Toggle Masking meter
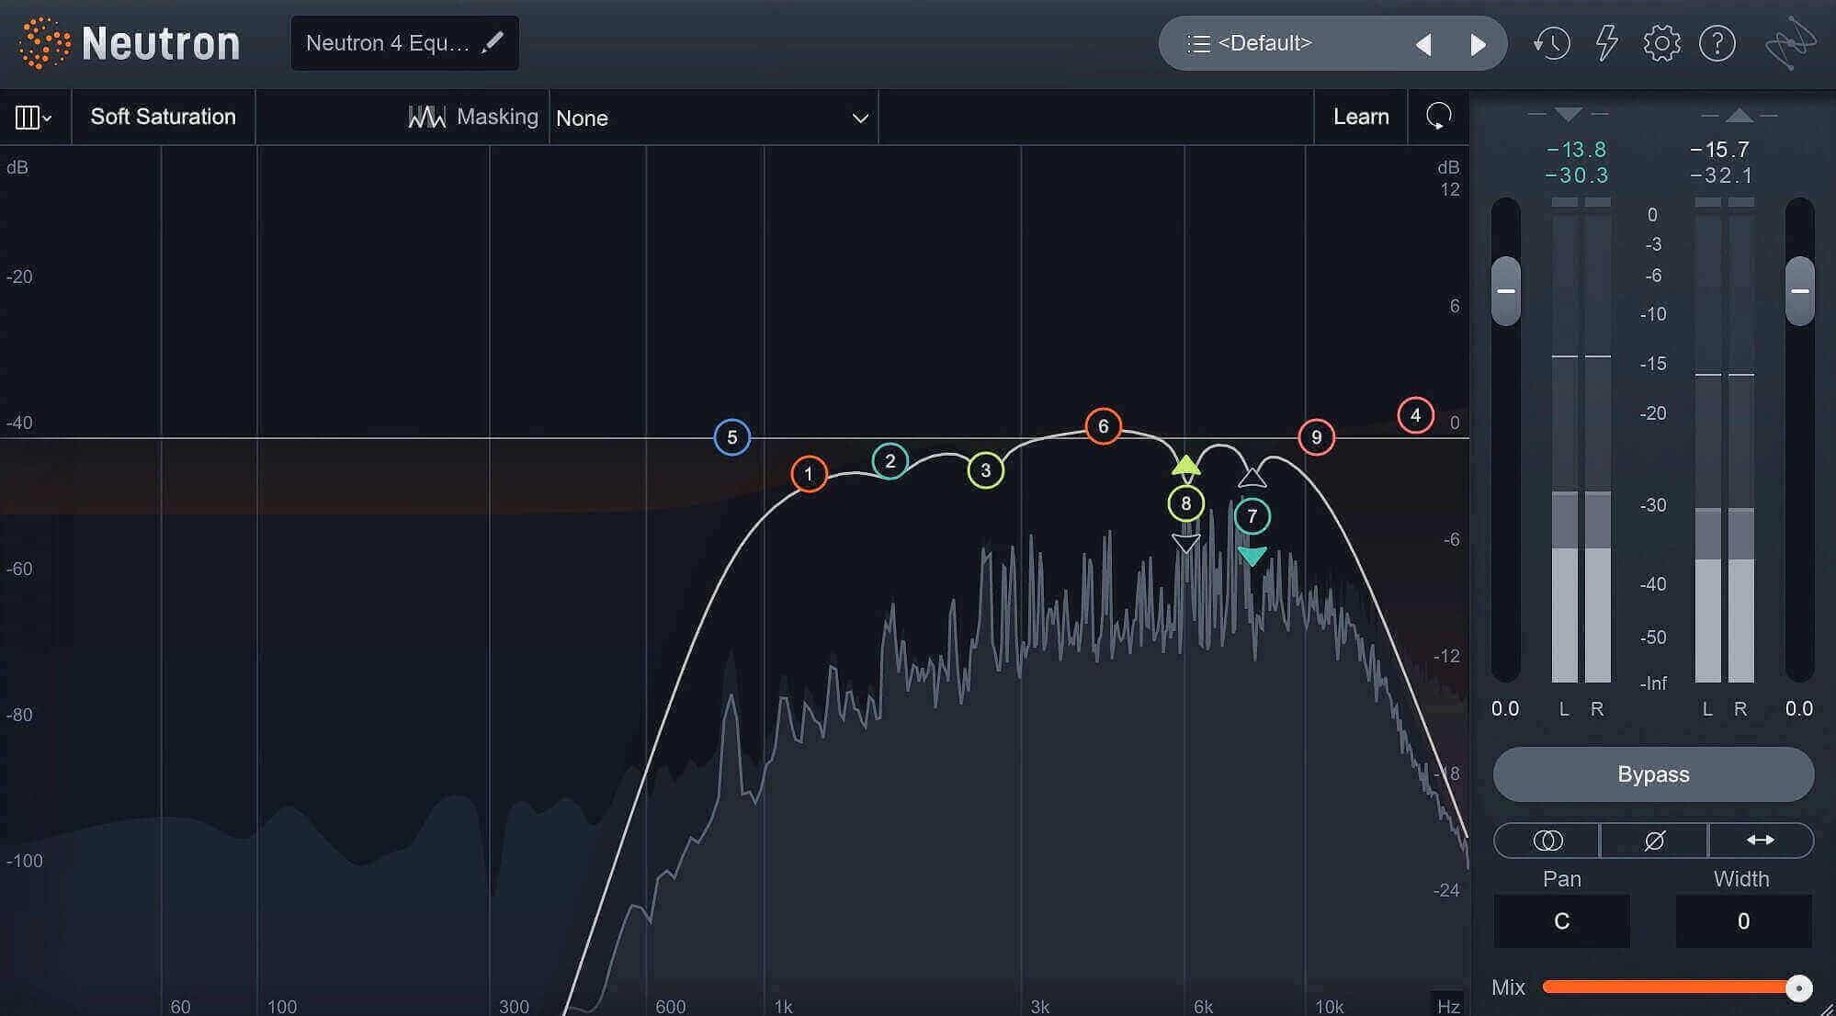 [x=473, y=117]
